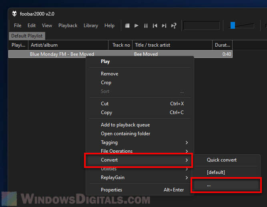Sort by Title / track artist header
The height and width of the screenshot is (207, 267).
pyautogui.click(x=172, y=45)
